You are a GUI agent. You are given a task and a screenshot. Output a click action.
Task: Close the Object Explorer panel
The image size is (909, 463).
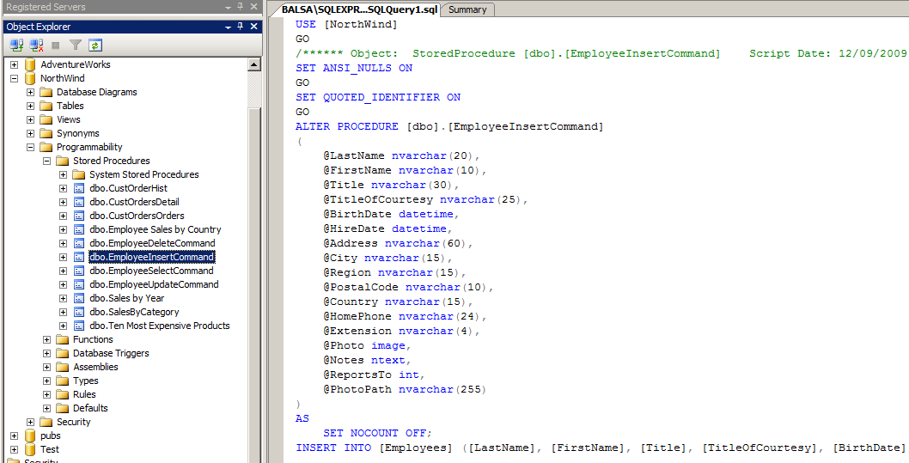click(x=253, y=27)
